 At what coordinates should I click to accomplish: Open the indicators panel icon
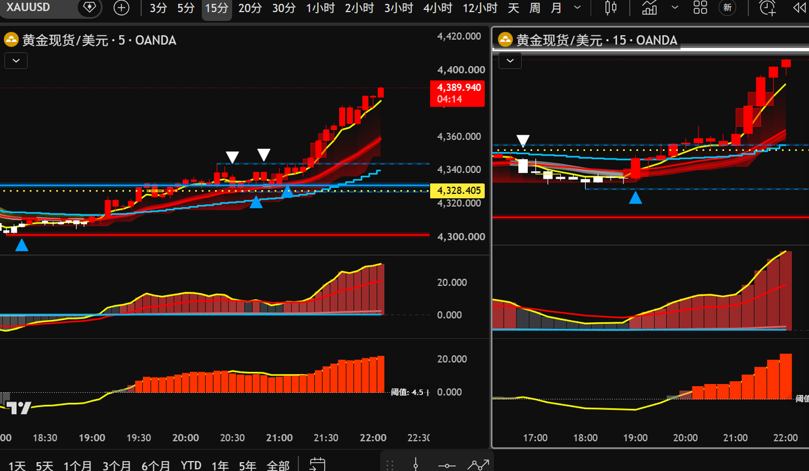(x=650, y=8)
